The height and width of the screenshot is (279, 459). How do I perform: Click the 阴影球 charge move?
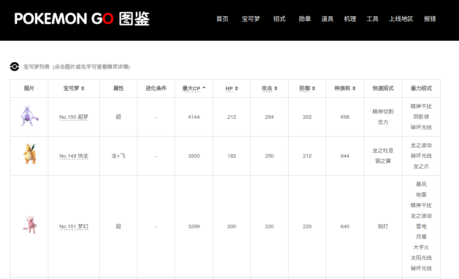[421, 117]
